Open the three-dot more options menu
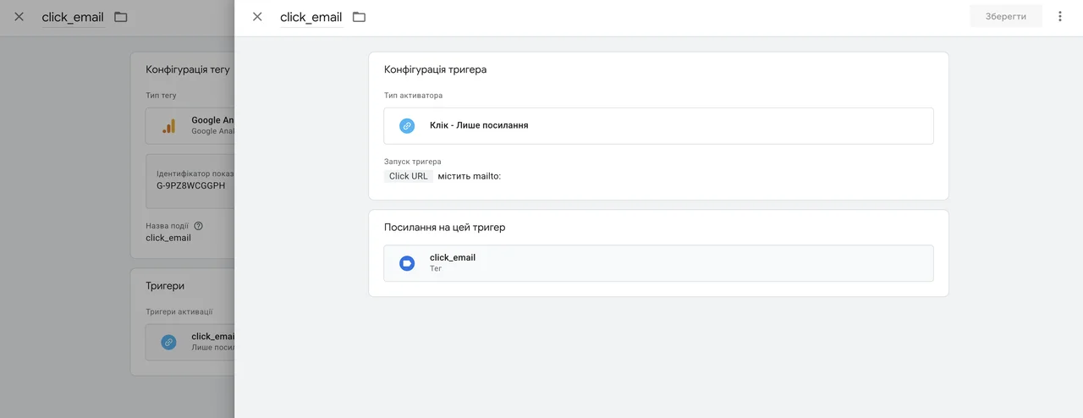Image resolution: width=1083 pixels, height=418 pixels. point(1060,16)
